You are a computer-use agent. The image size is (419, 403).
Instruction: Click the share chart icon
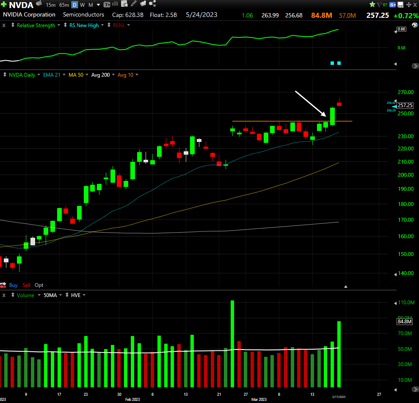pos(152,3)
